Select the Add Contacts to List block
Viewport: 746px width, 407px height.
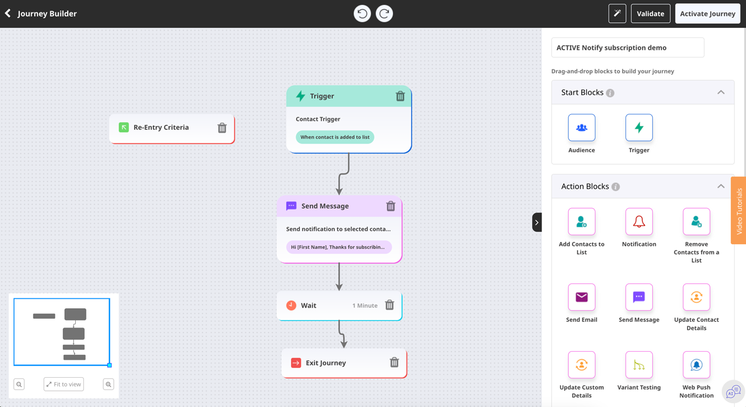pyautogui.click(x=582, y=222)
